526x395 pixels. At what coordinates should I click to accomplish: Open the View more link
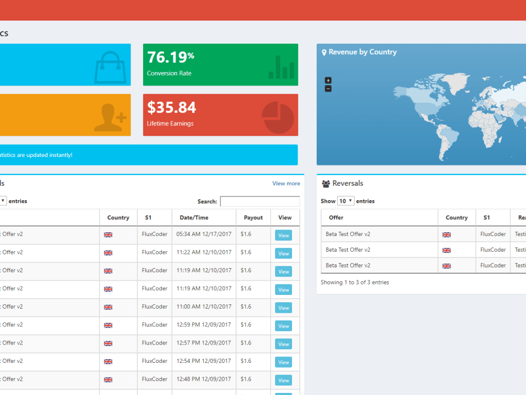(x=286, y=183)
